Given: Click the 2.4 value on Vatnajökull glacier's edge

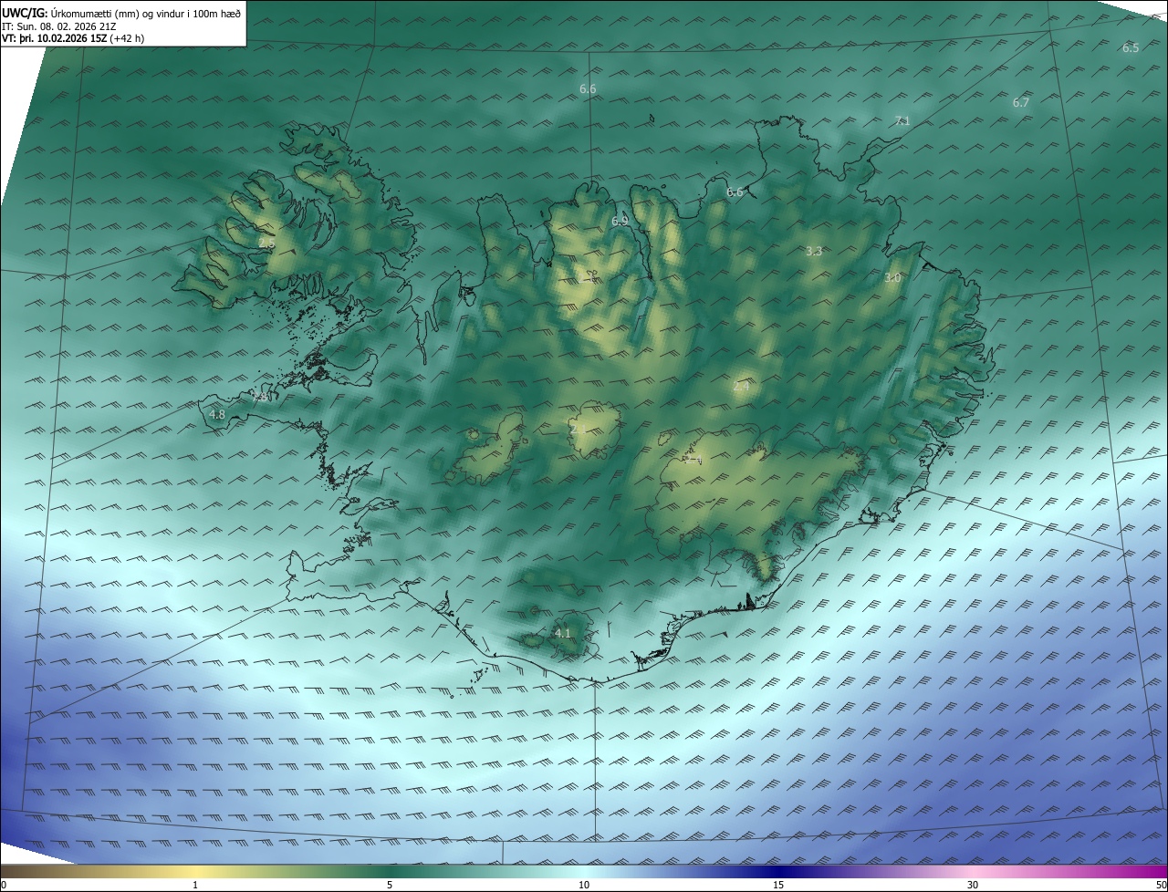Looking at the screenshot, I should (693, 461).
